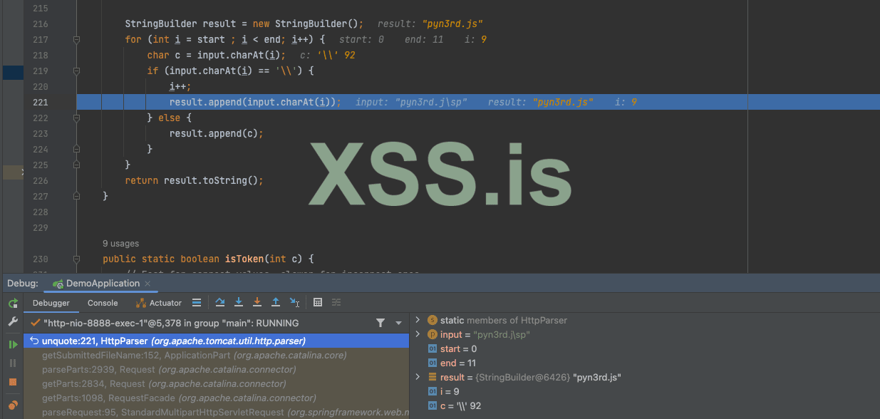Select parseRequest:95 StandardMultipartHttpServletRequest frame
880x419 pixels.
pos(217,413)
